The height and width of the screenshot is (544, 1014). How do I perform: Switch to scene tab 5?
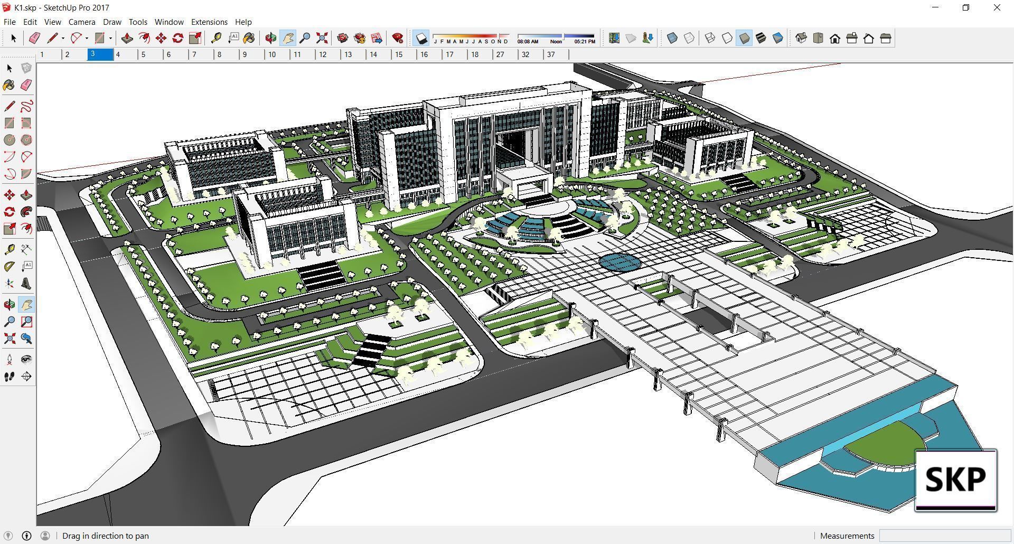(x=151, y=54)
